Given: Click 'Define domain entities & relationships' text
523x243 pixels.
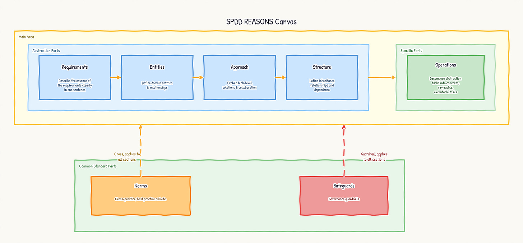Looking at the screenshot, I should click(157, 85).
